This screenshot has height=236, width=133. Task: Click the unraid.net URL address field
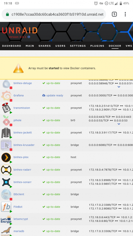click(54, 14)
